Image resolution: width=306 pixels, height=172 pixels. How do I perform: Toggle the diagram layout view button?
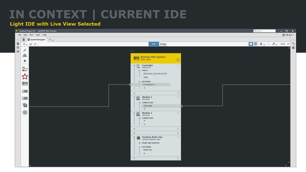[x=251, y=44]
